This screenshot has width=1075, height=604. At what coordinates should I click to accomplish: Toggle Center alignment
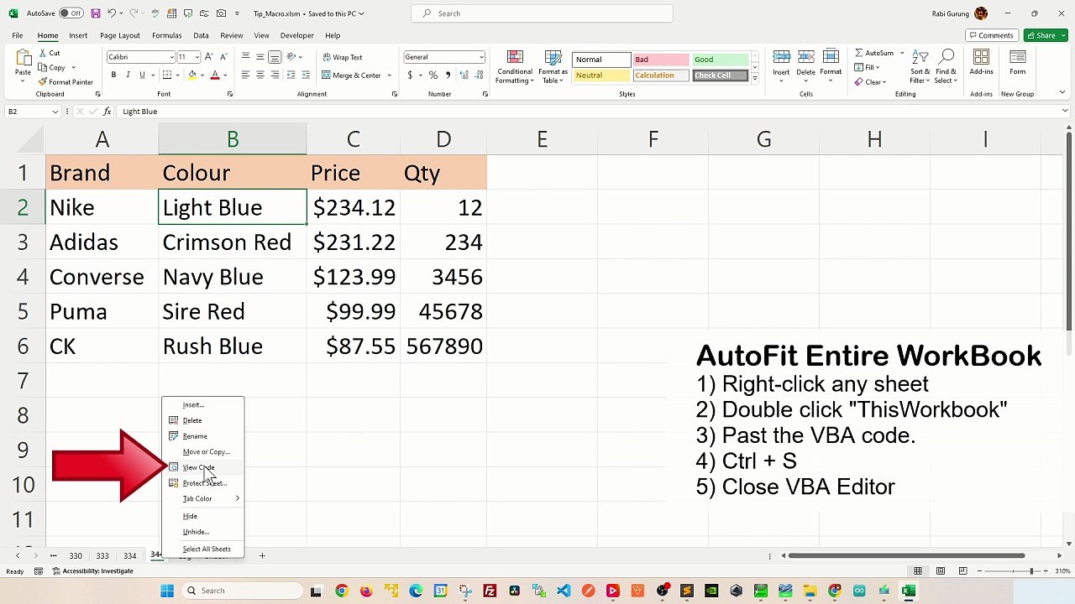[x=260, y=75]
